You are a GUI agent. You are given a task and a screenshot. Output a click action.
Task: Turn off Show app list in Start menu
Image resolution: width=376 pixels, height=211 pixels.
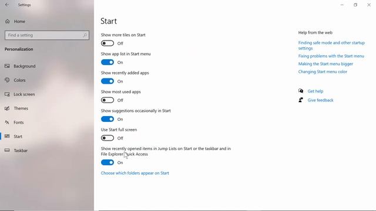pos(108,62)
